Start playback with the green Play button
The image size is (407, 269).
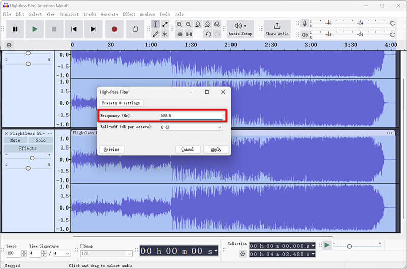(x=35, y=29)
